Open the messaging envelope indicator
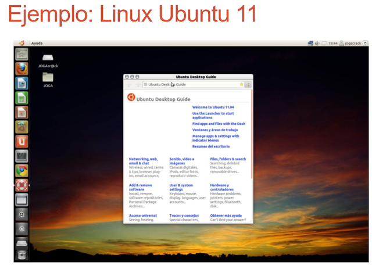The height and width of the screenshot is (269, 372). coord(324,43)
